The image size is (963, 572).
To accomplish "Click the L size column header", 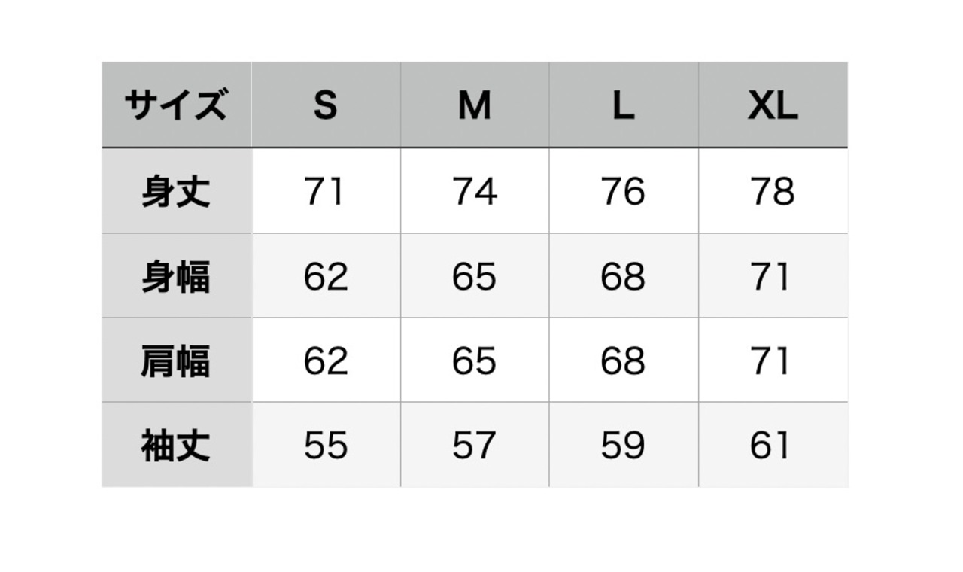I will point(623,105).
